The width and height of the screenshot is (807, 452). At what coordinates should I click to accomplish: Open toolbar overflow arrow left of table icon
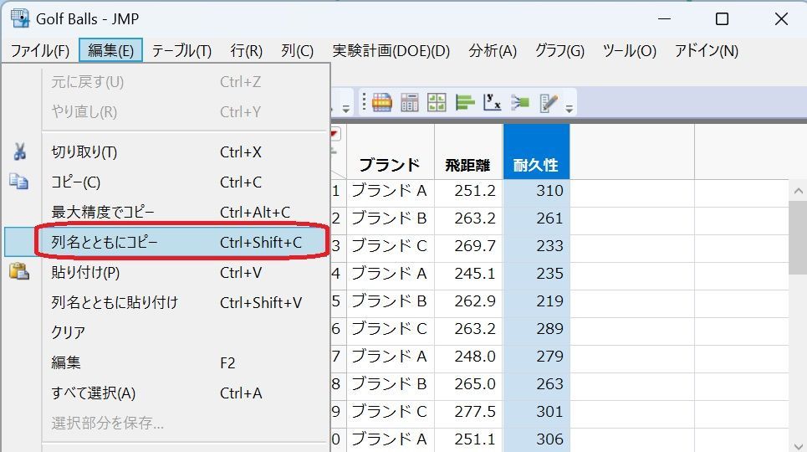[346, 108]
